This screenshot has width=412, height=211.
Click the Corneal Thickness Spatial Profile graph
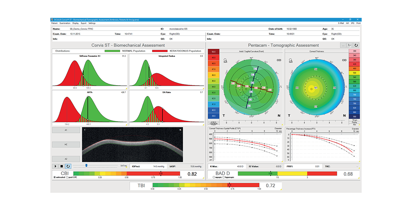(245, 145)
